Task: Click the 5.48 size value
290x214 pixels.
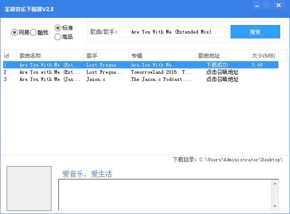Action: pyautogui.click(x=257, y=65)
